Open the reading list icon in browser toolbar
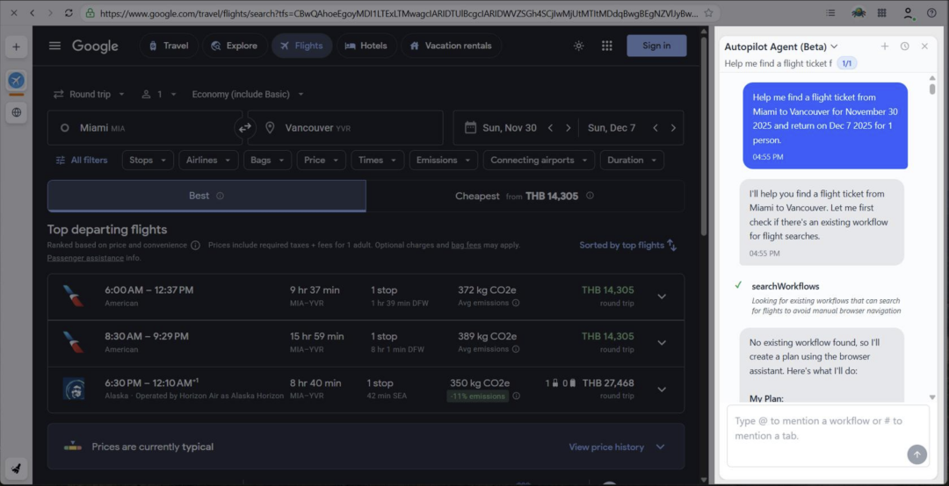This screenshot has height=486, width=949. [831, 12]
